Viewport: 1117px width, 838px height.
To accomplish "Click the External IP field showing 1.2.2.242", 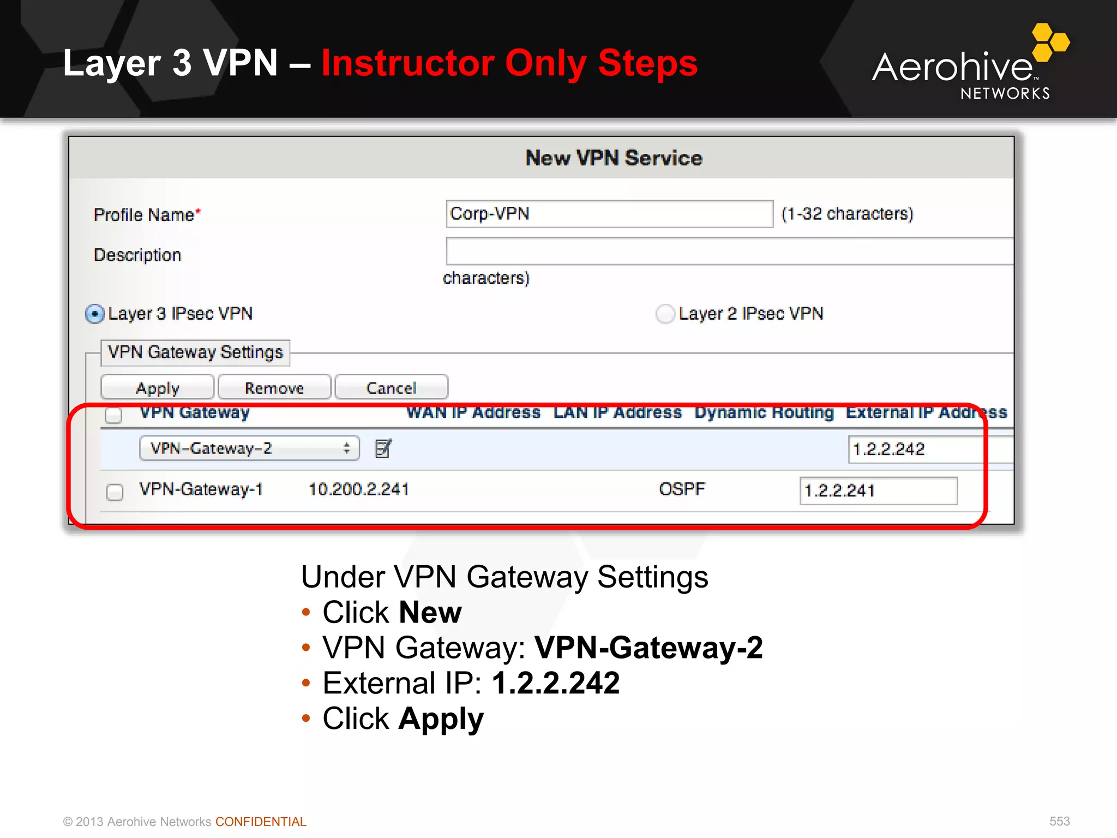I will 930,449.
